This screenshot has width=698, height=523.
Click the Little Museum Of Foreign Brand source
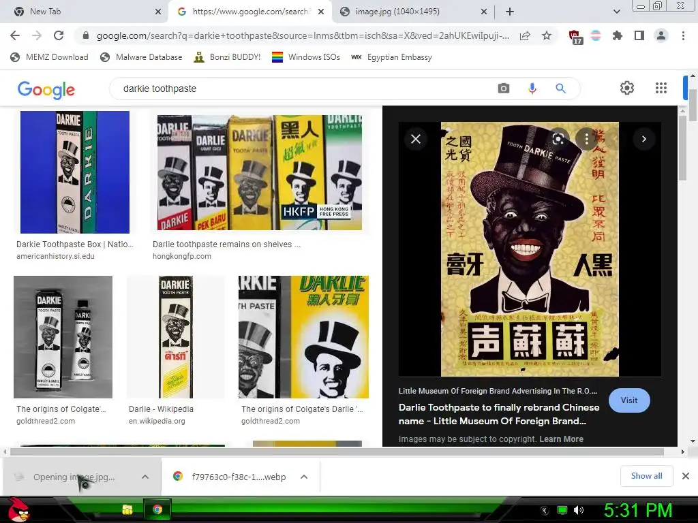point(498,391)
